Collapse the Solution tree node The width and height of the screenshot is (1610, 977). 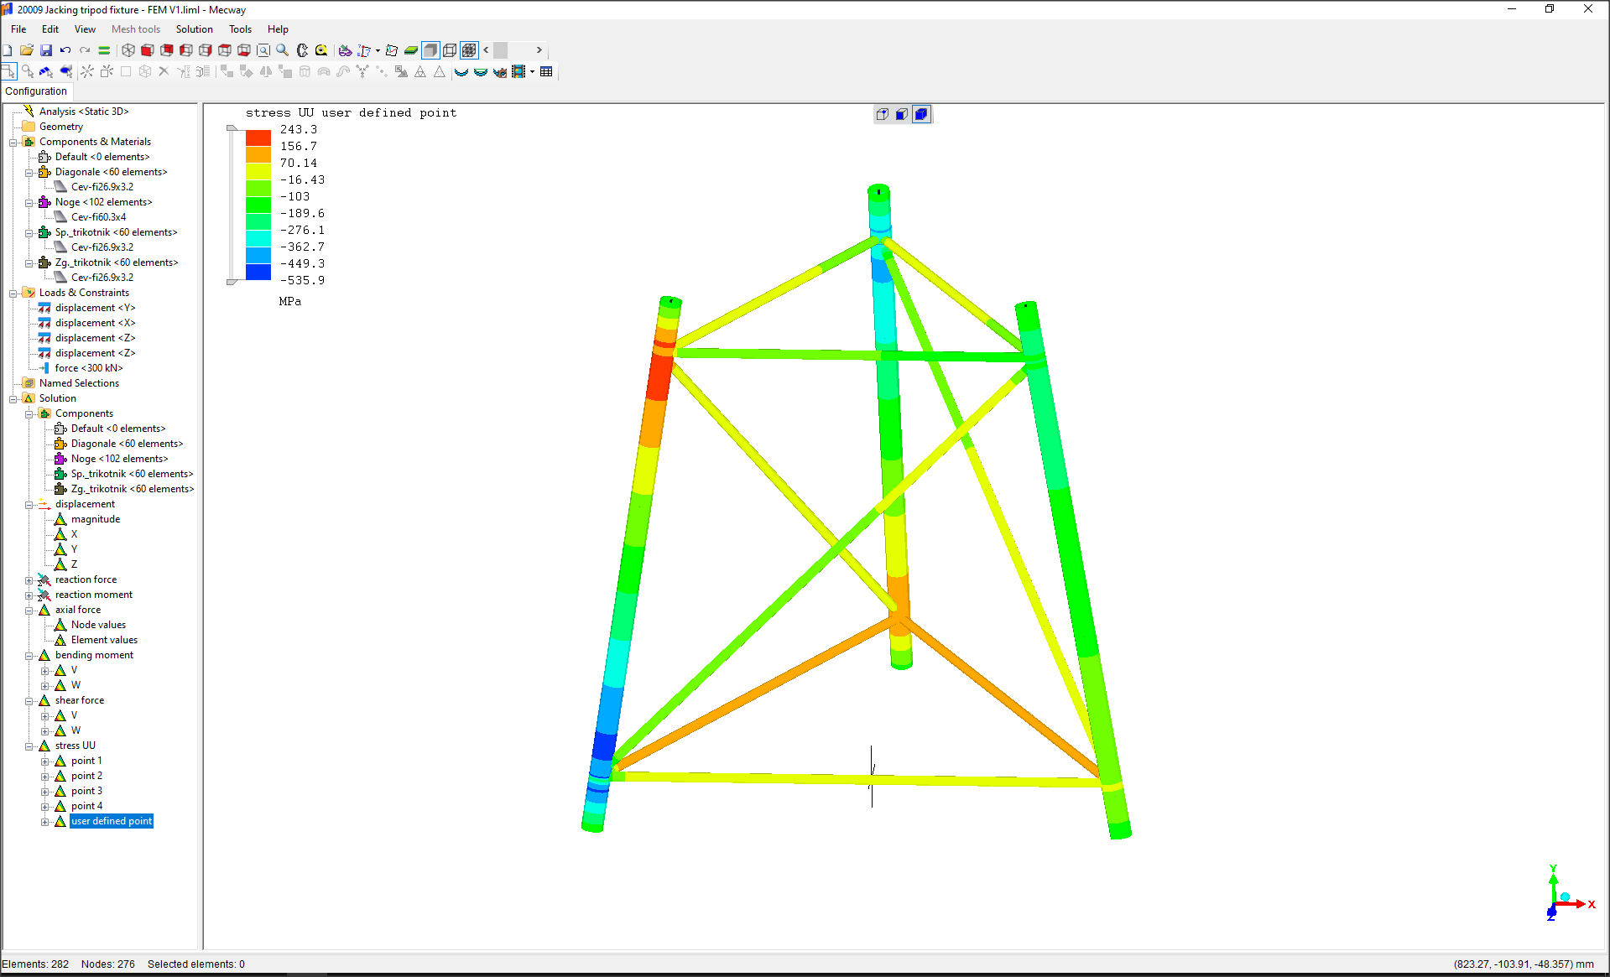coord(13,399)
